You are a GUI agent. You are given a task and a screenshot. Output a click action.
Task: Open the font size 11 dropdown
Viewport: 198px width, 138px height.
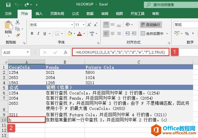(x=83, y=25)
